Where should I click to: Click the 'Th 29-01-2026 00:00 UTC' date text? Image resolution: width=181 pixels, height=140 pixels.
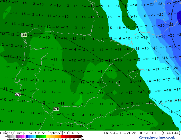(131, 133)
